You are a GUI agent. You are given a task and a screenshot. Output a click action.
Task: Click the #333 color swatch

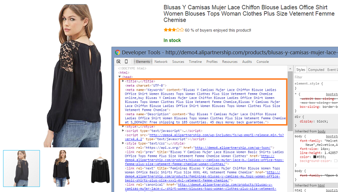pos(315,157)
